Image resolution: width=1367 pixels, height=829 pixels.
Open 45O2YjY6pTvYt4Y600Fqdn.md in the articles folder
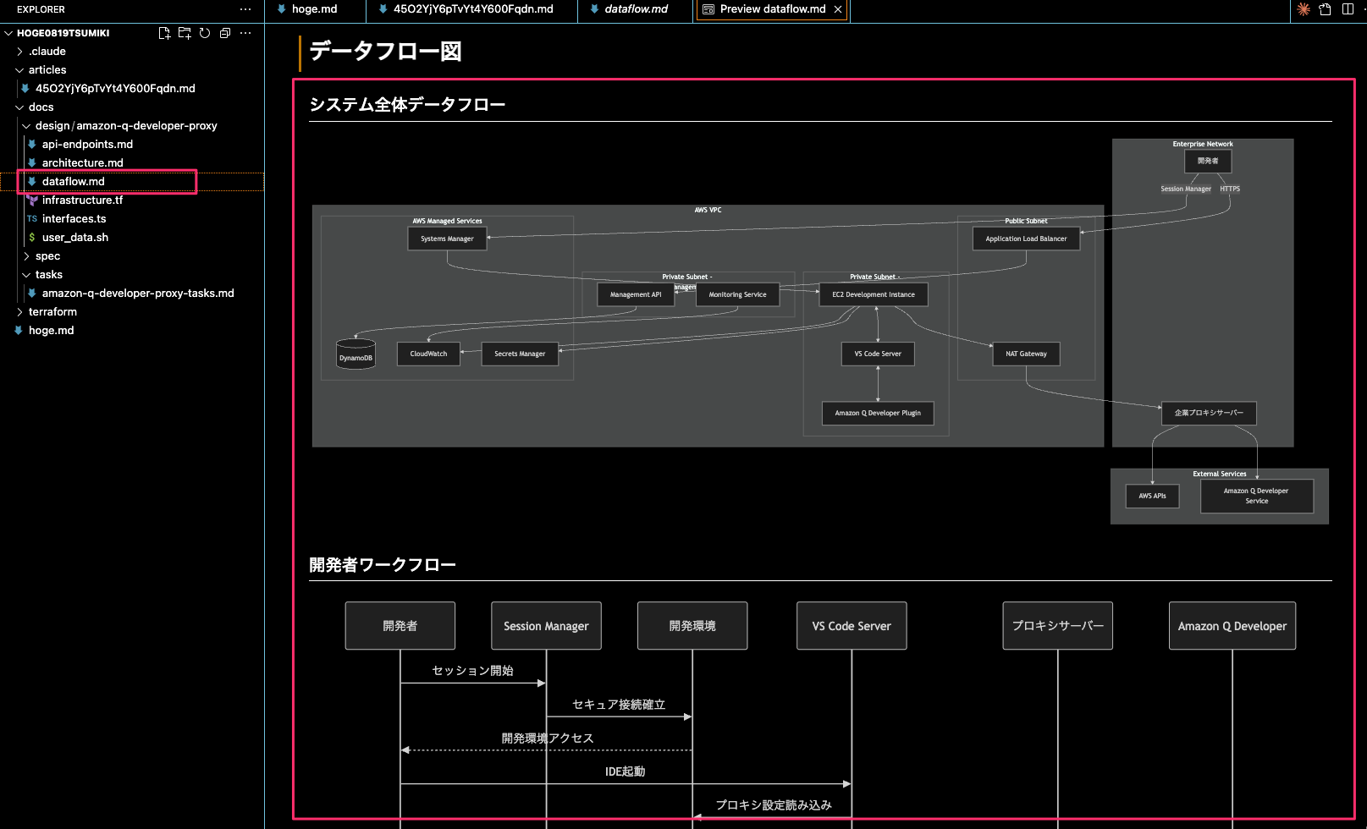click(x=115, y=89)
